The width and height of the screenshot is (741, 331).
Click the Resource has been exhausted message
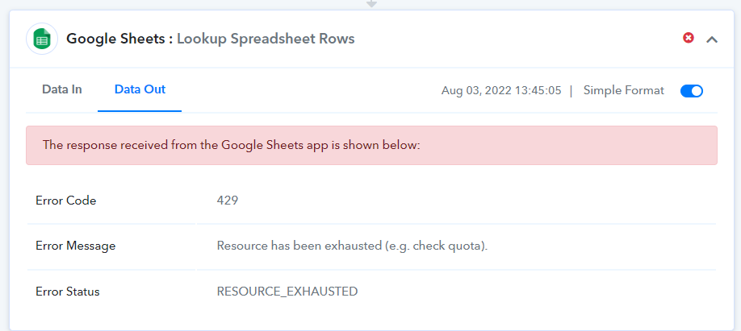[x=352, y=246]
